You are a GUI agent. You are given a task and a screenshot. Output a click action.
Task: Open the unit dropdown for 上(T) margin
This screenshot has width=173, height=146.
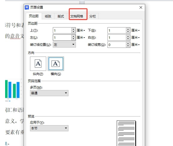81,30
